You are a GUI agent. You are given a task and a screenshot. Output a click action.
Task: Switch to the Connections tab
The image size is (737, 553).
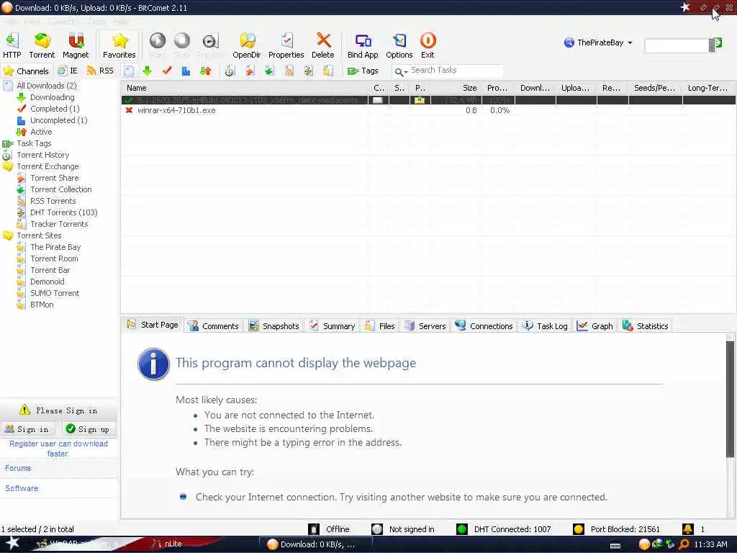point(484,326)
